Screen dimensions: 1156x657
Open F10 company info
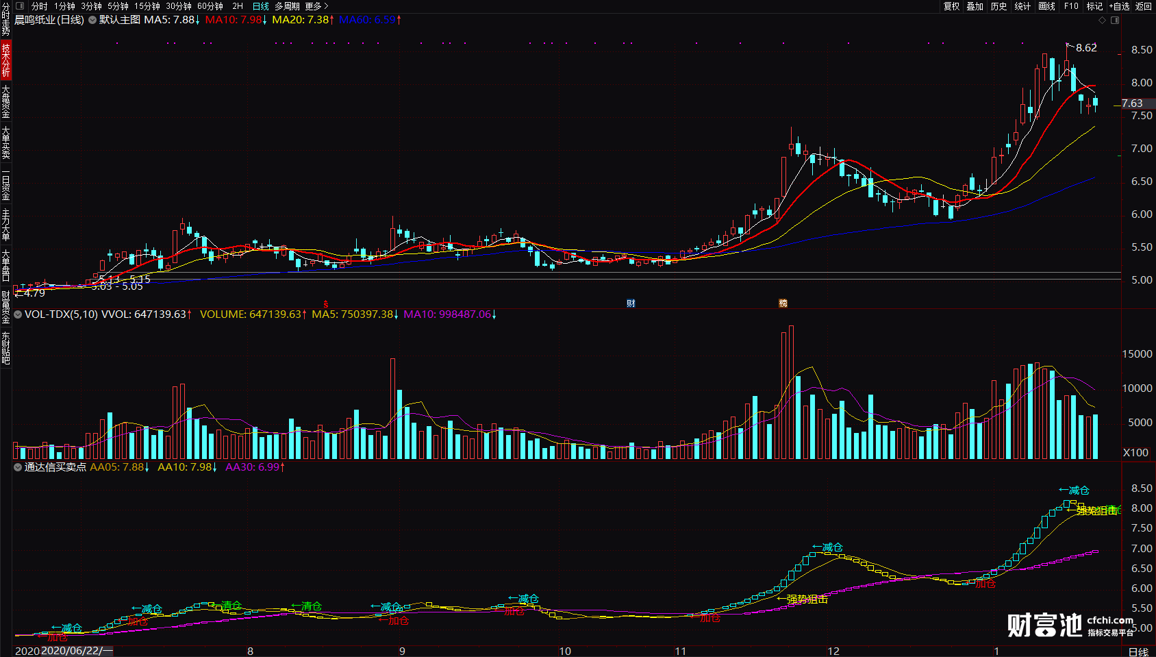(1071, 6)
